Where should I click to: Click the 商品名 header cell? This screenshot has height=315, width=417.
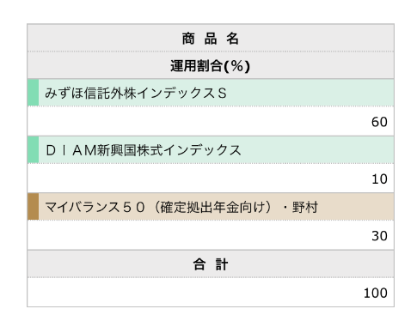[x=211, y=38]
